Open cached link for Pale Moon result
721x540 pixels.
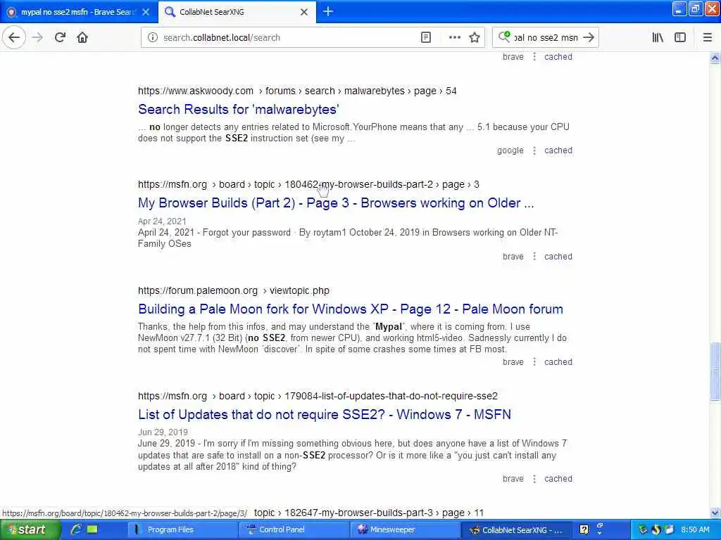click(x=558, y=362)
